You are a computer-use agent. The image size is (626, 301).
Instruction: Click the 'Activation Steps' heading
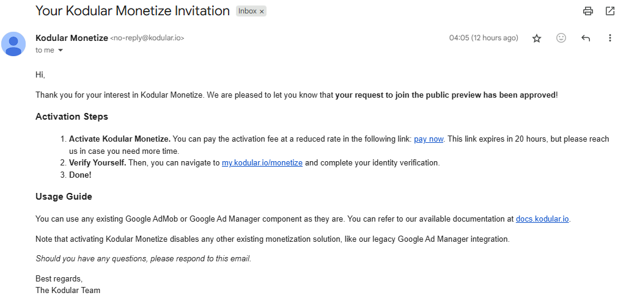pyautogui.click(x=72, y=117)
